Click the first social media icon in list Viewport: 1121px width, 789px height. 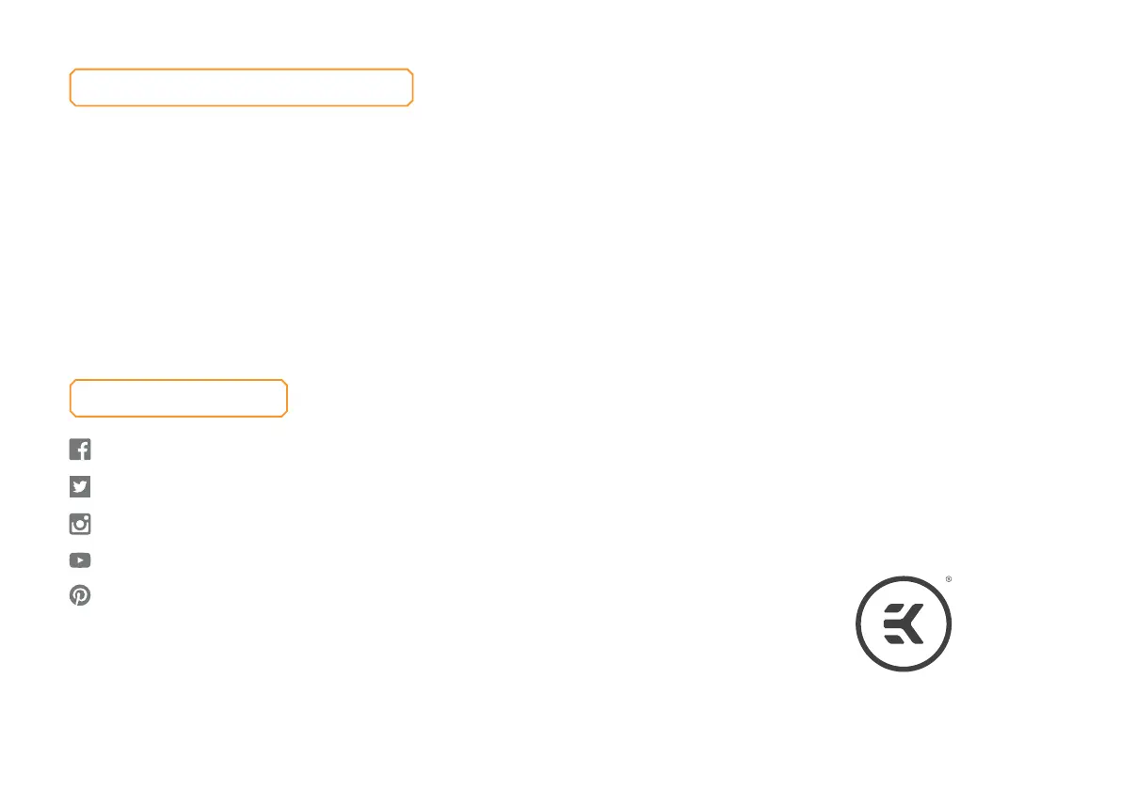(80, 450)
